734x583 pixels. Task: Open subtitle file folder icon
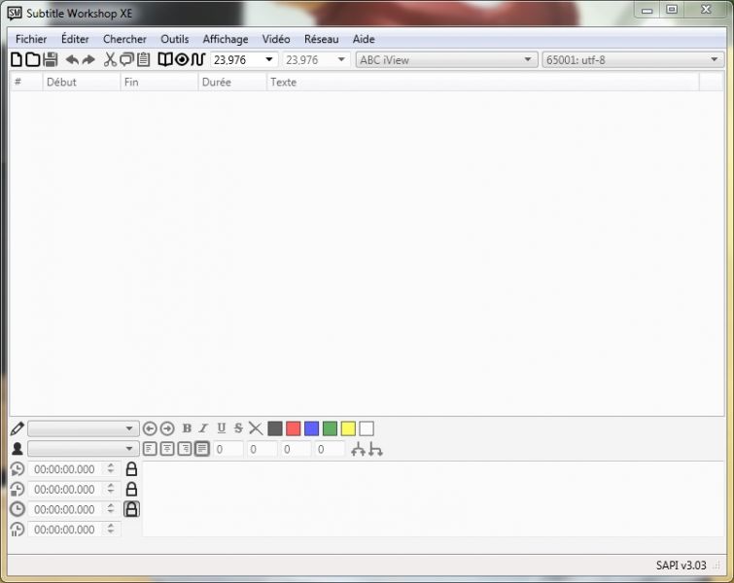pos(33,60)
